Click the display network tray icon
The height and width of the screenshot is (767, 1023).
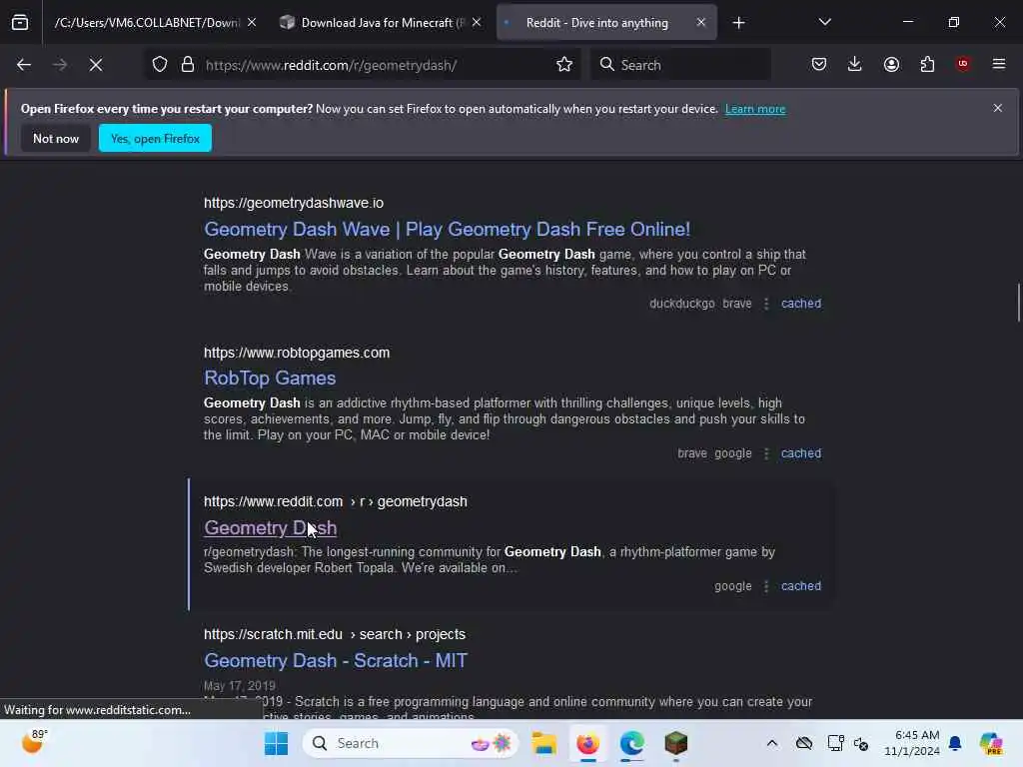(835, 743)
